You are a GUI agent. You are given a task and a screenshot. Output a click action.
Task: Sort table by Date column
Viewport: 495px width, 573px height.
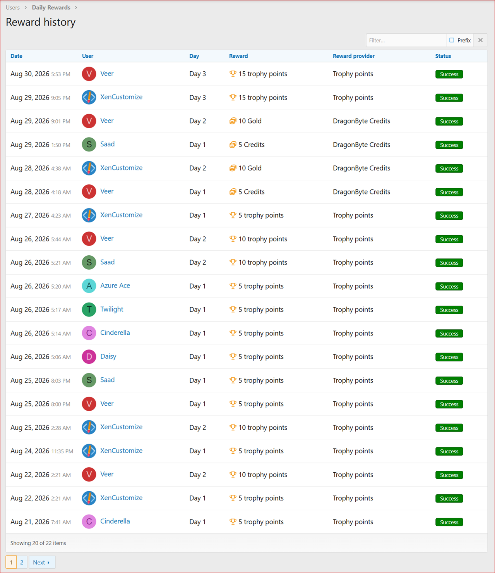click(x=16, y=56)
